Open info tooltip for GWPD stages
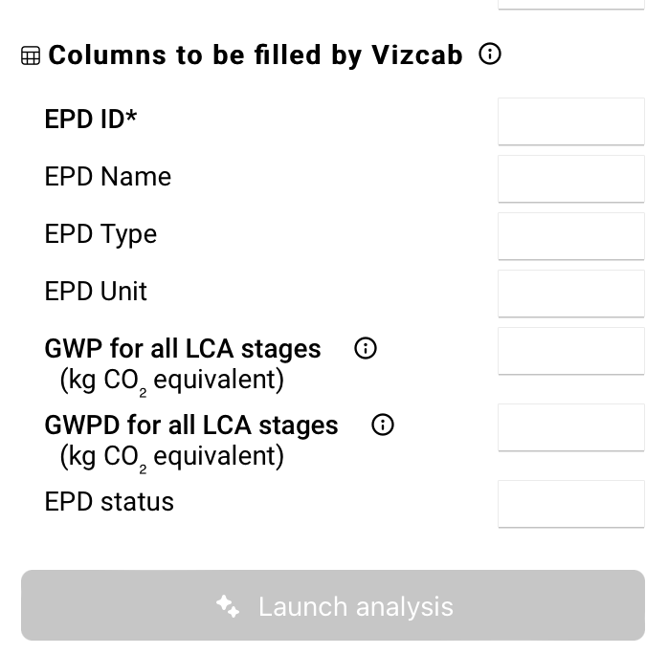This screenshot has height=654, width=668. point(382,425)
